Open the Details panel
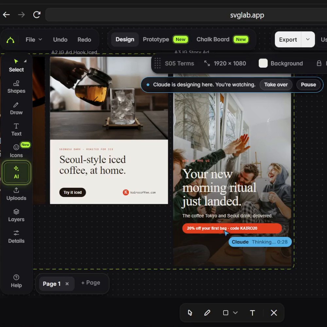The width and height of the screenshot is (327, 327). coord(16,237)
